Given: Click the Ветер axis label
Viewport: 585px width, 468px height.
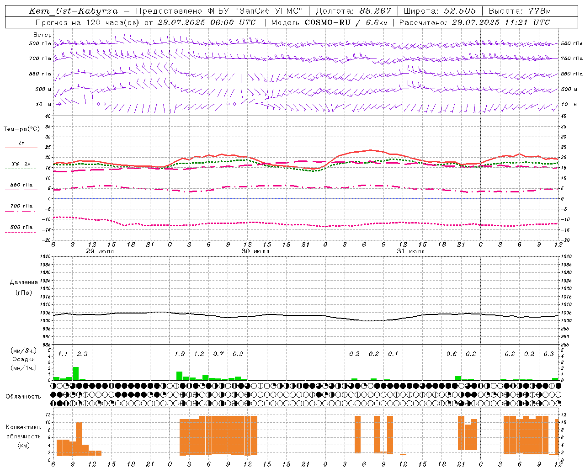Looking at the screenshot, I should point(43,35).
